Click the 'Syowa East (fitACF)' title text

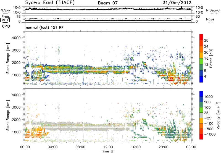pyautogui.click(x=50, y=3)
